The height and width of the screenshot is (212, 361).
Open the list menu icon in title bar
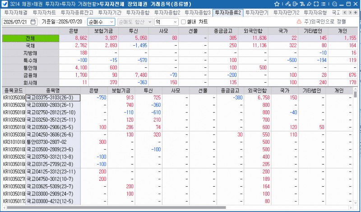(x=324, y=4)
